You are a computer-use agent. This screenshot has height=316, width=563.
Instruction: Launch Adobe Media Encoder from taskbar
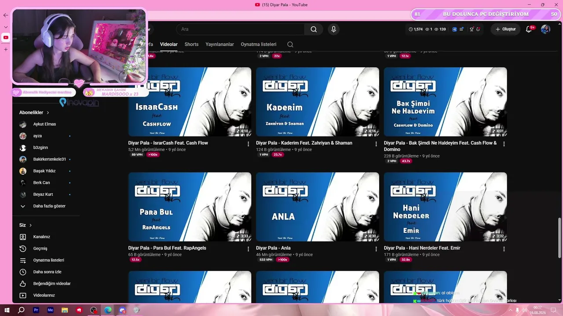tap(50, 310)
